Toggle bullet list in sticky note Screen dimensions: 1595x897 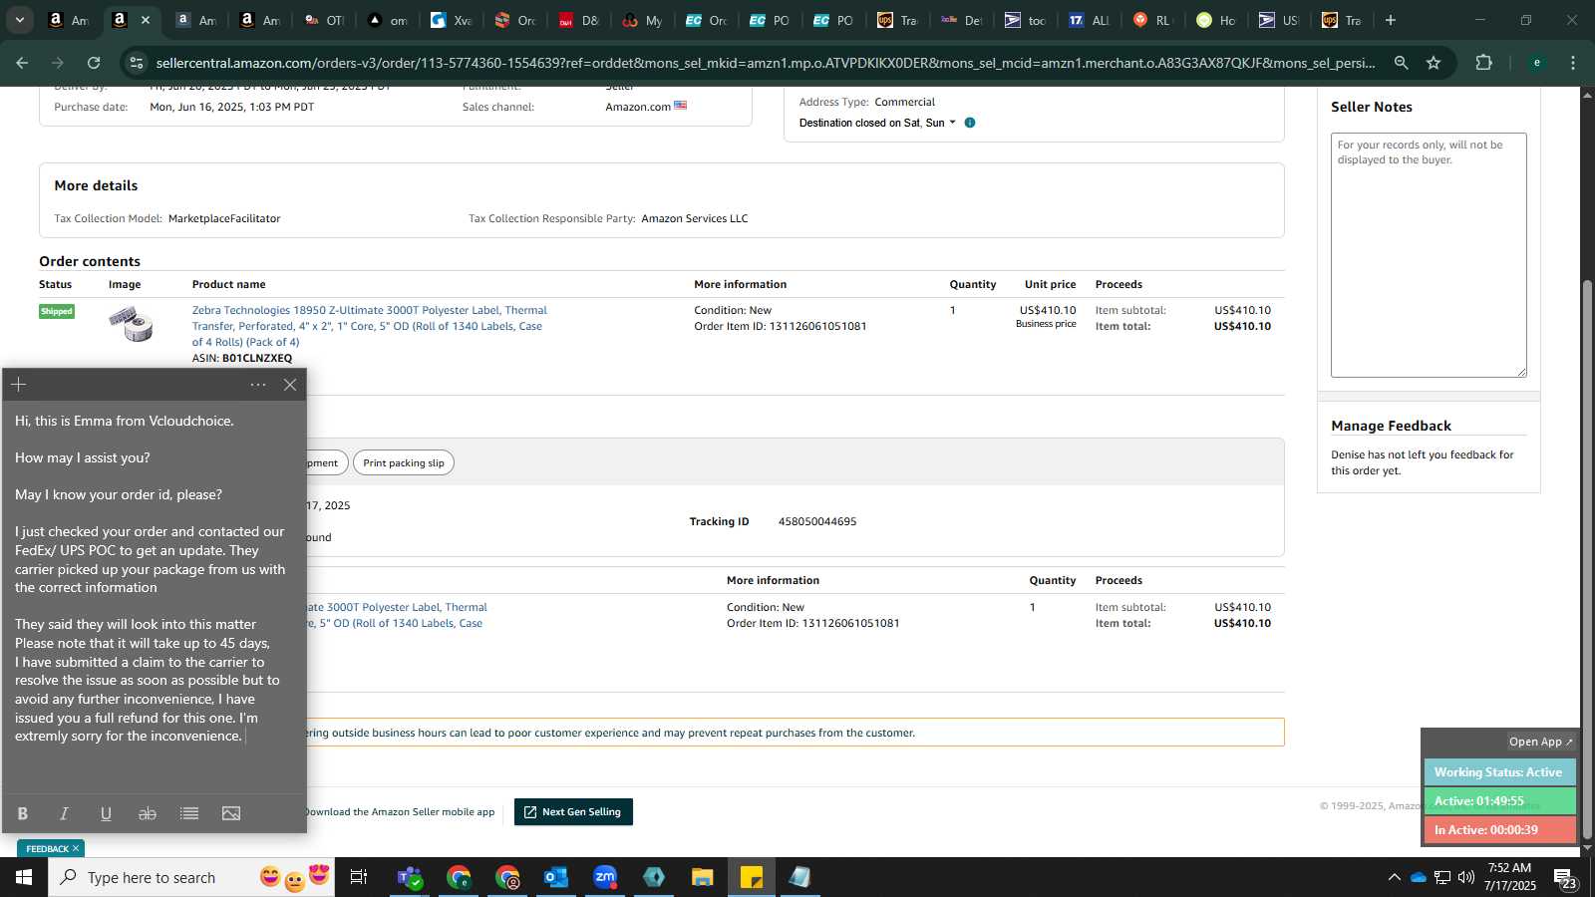click(189, 813)
